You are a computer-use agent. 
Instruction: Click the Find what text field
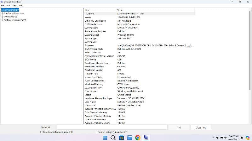(112, 127)
